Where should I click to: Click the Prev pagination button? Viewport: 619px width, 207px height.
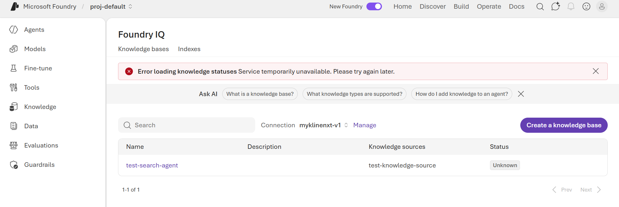[x=562, y=190]
